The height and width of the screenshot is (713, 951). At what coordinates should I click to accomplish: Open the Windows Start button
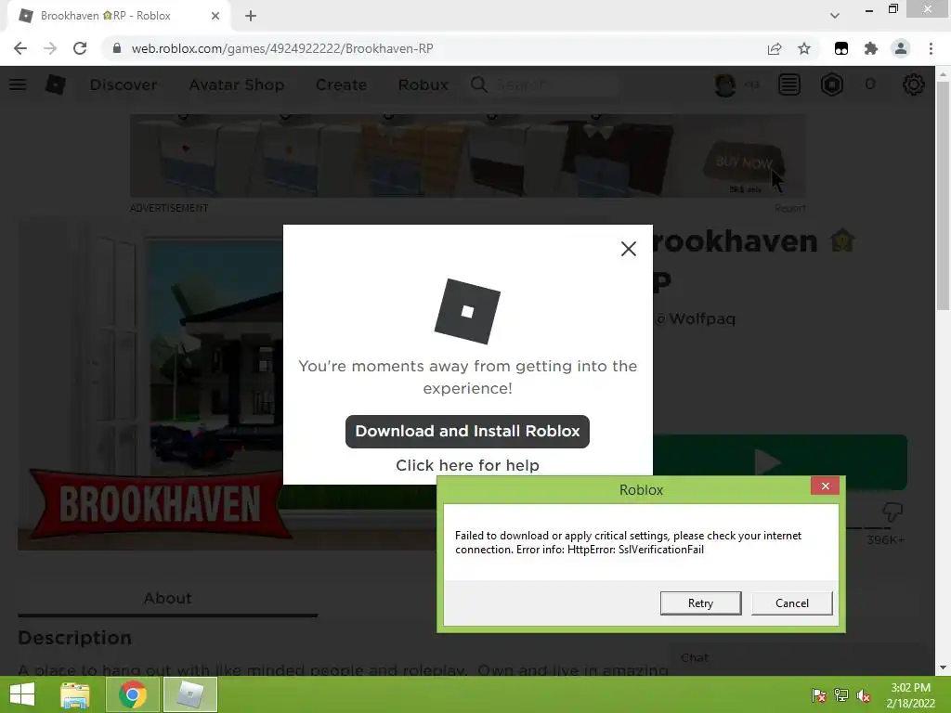coord(22,694)
